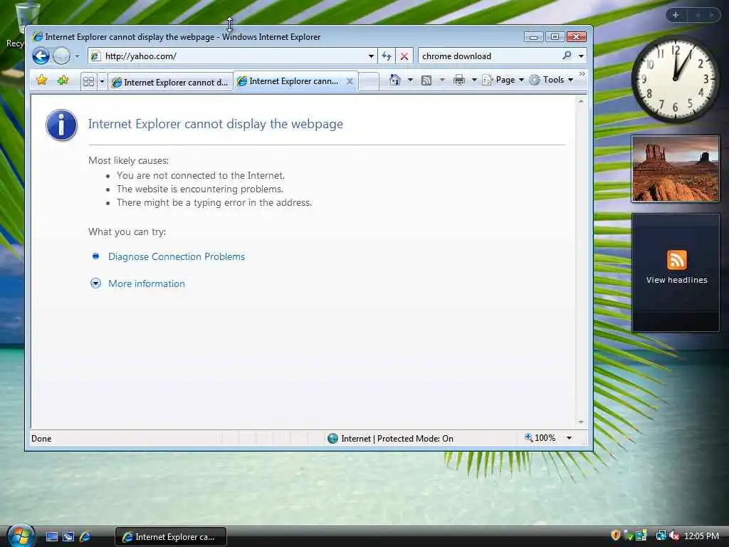Click the Done status bar text
This screenshot has width=729, height=547.
tap(41, 439)
